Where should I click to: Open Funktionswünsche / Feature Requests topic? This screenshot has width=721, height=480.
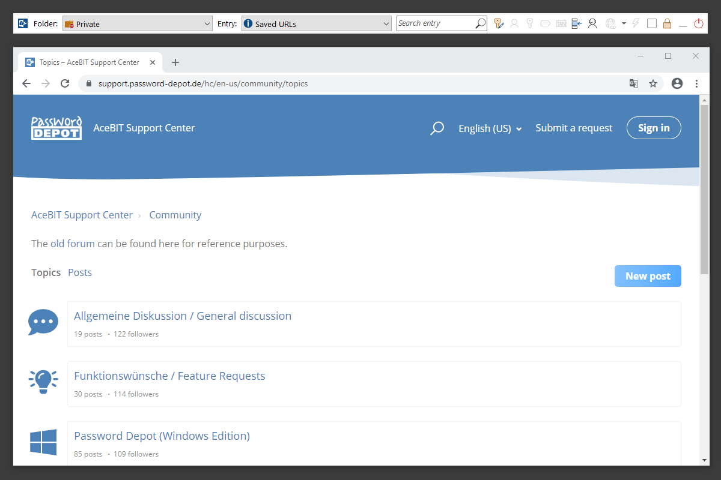click(x=169, y=376)
